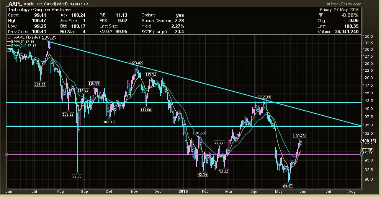Click the VWAP value 99.95
This screenshot has height=197, width=381.
(121, 32)
